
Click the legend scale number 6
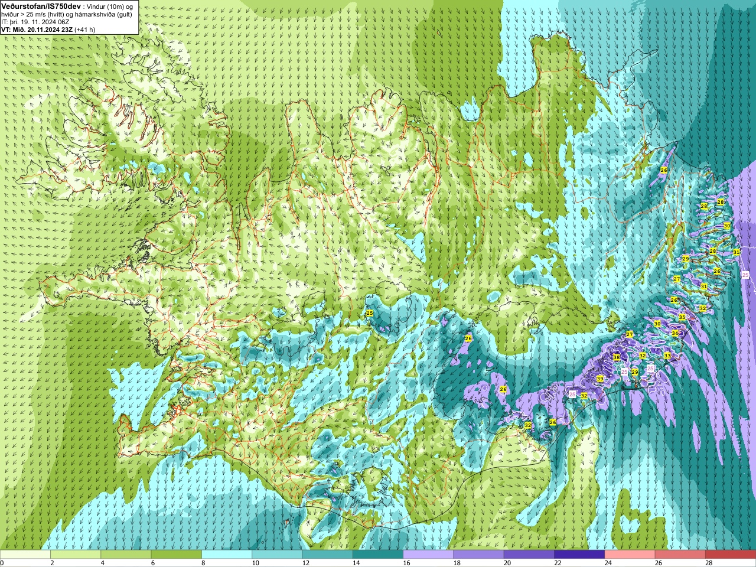pyautogui.click(x=153, y=563)
